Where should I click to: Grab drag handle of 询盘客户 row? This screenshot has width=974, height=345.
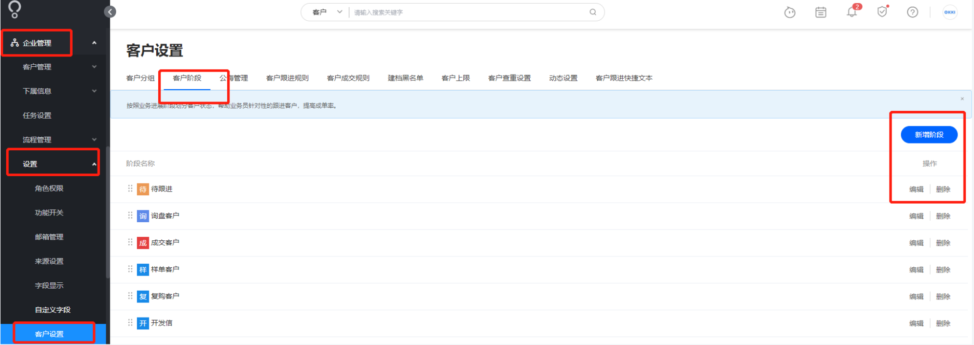130,215
